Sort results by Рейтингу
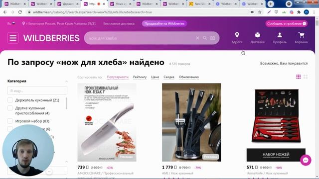This screenshot has height=179, width=319. [x=140, y=77]
